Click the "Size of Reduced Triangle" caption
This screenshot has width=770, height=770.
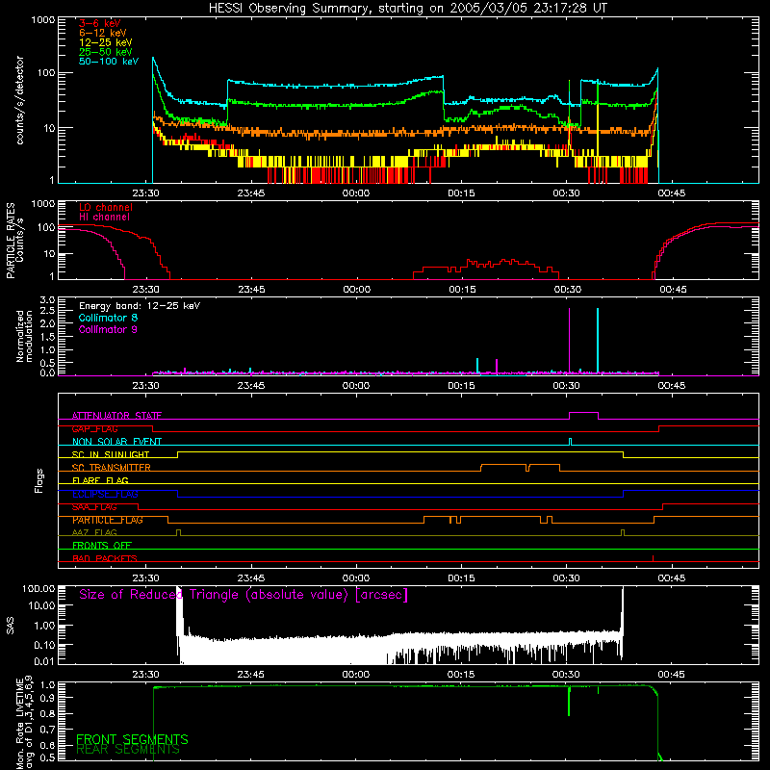coord(244,595)
